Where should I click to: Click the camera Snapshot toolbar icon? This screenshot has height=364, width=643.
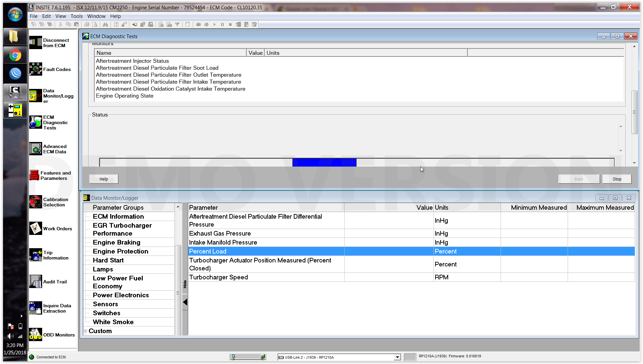pyautogui.click(x=199, y=24)
